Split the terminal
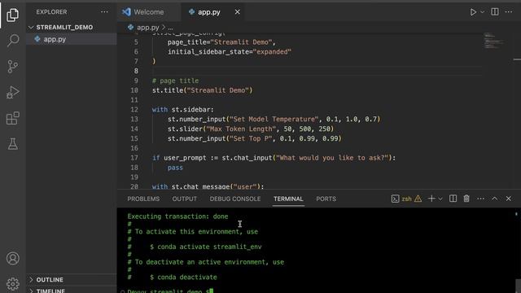Viewport: 521px width, 293px height. [453, 199]
